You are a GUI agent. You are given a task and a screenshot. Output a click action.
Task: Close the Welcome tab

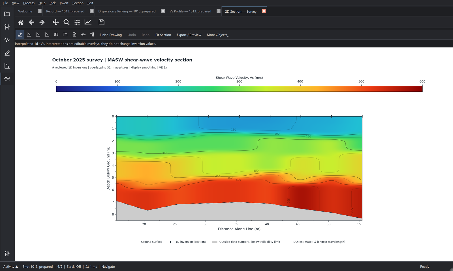[40, 11]
